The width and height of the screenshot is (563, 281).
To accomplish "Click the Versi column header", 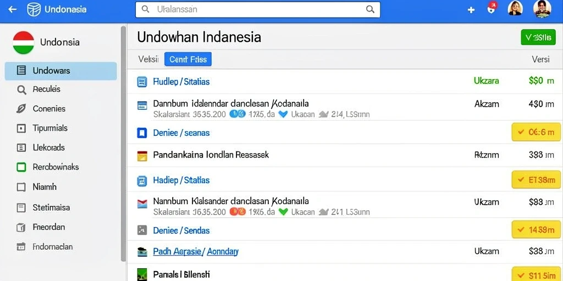I will (541, 59).
